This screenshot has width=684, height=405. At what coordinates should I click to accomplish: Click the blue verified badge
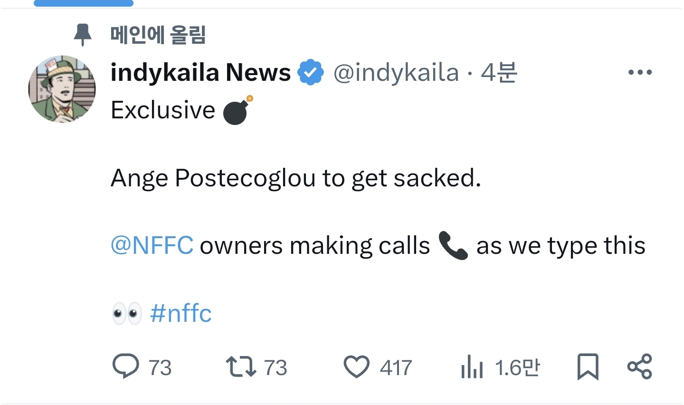click(x=311, y=73)
